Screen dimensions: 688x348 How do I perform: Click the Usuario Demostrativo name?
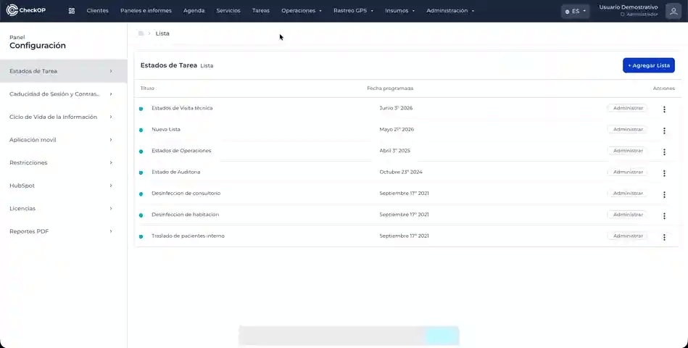click(629, 7)
